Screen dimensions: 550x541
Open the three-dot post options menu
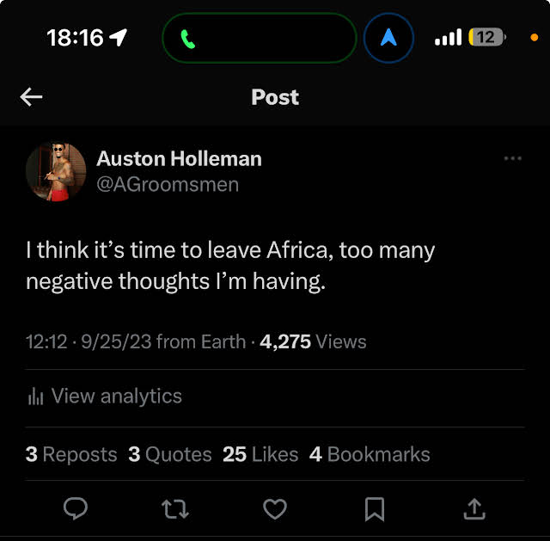(512, 158)
